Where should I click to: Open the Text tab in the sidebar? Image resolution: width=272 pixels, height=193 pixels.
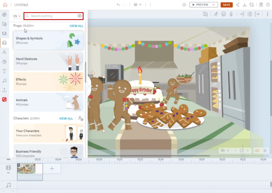point(4,71)
